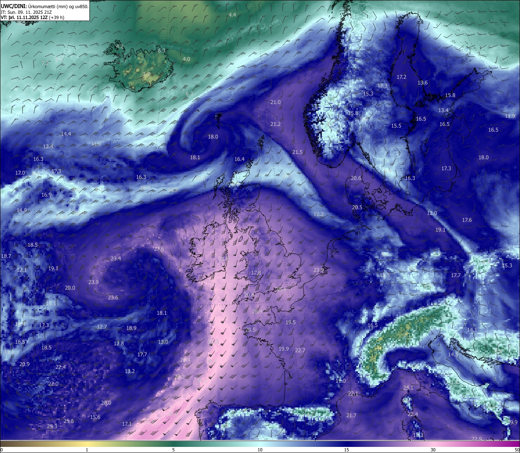The image size is (520, 453).
Task: Click the 13.4 value over Finland
Action: 443,111
